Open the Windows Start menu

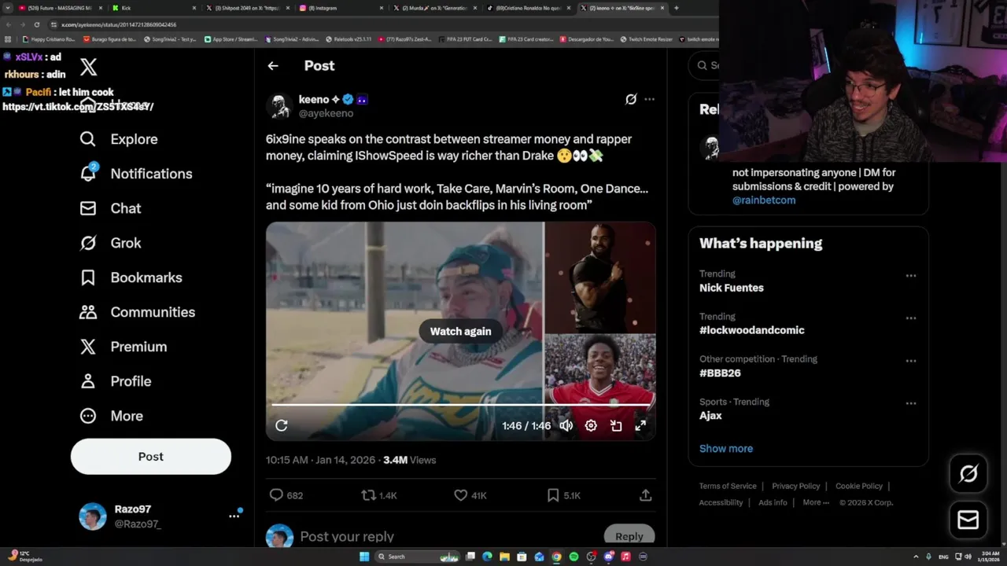tap(364, 557)
